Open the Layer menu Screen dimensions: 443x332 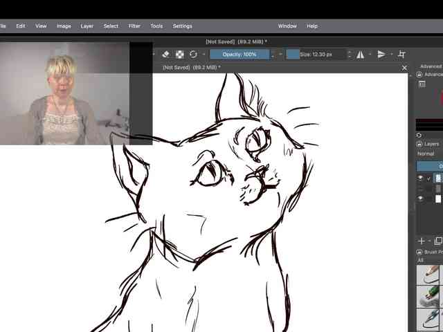point(87,26)
